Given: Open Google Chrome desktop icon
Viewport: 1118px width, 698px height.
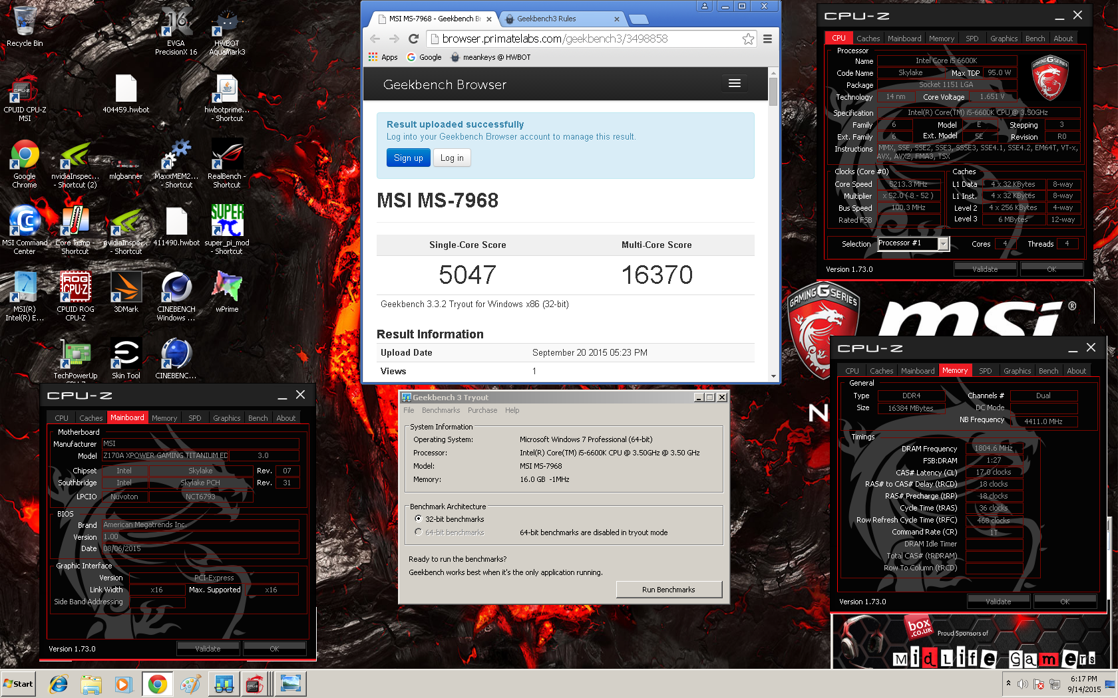Looking at the screenshot, I should point(25,164).
